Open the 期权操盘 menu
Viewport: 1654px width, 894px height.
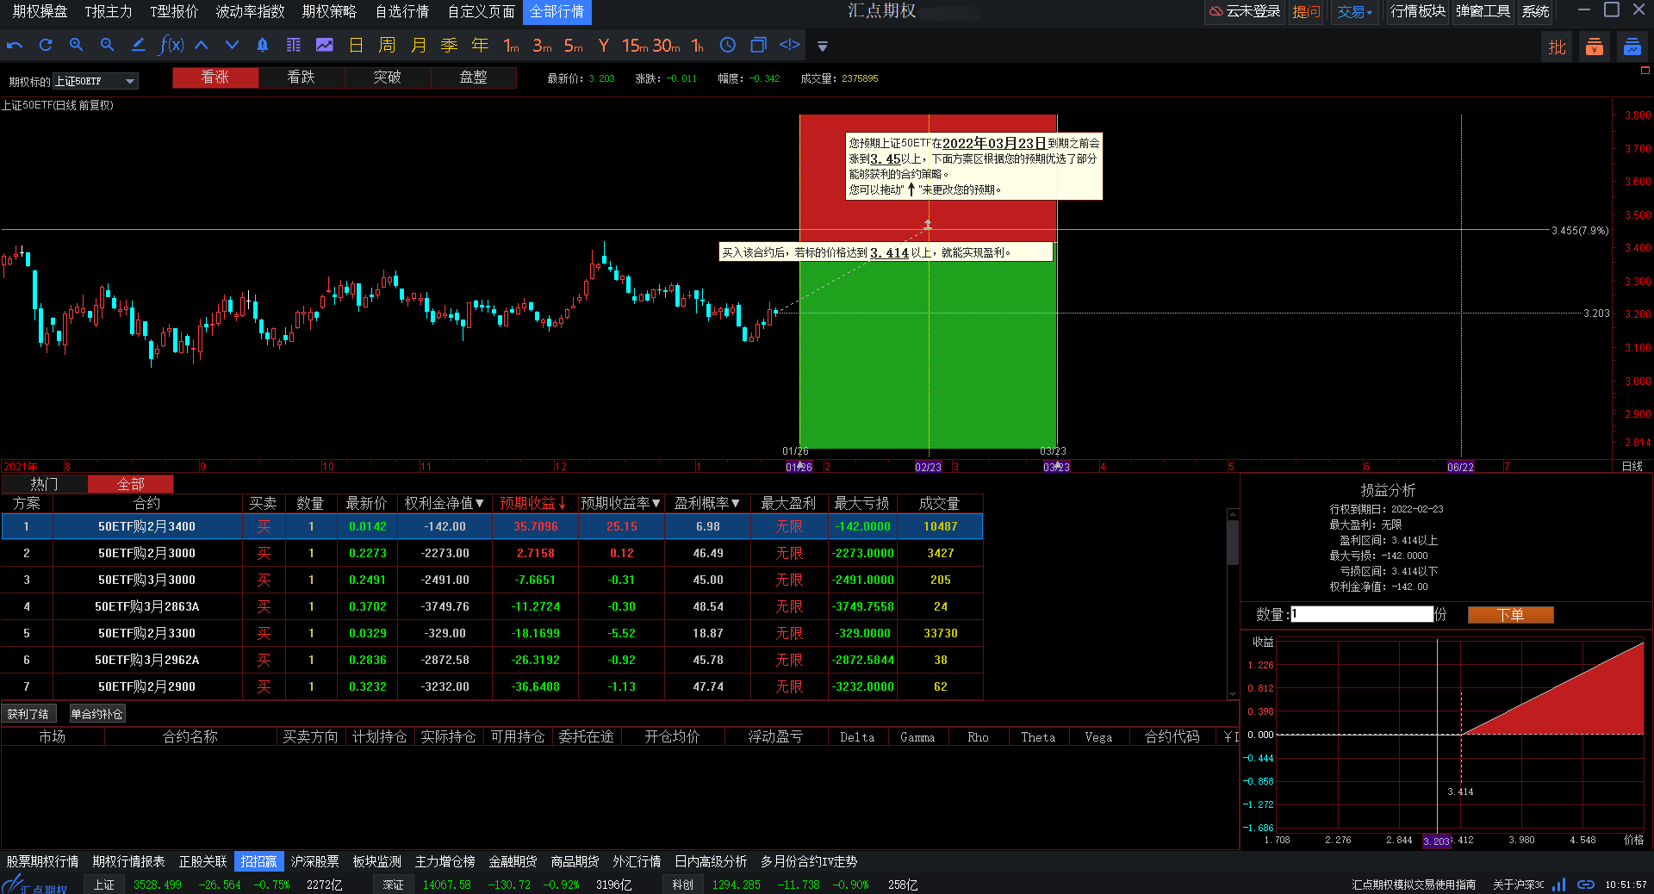pyautogui.click(x=40, y=11)
